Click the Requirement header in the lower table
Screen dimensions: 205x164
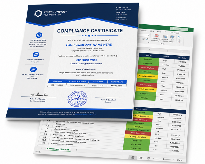click(x=142, y=109)
